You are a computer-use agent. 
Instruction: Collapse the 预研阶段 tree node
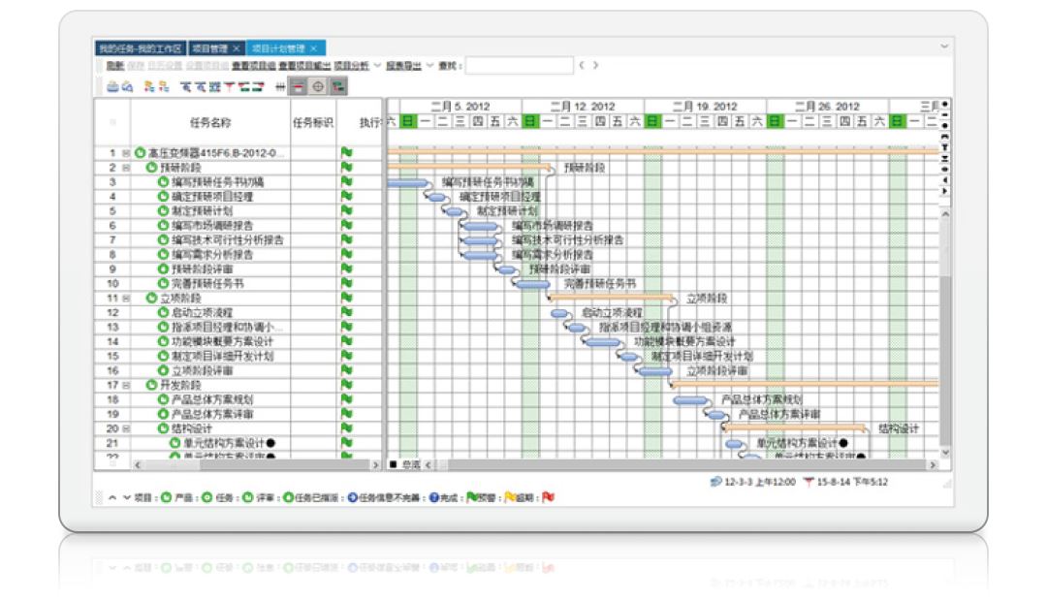click(126, 168)
